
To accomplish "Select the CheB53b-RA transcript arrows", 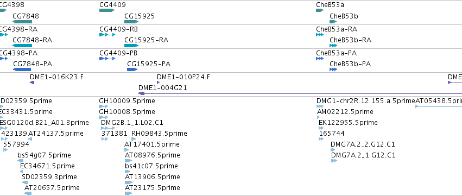I will point(333,46).
